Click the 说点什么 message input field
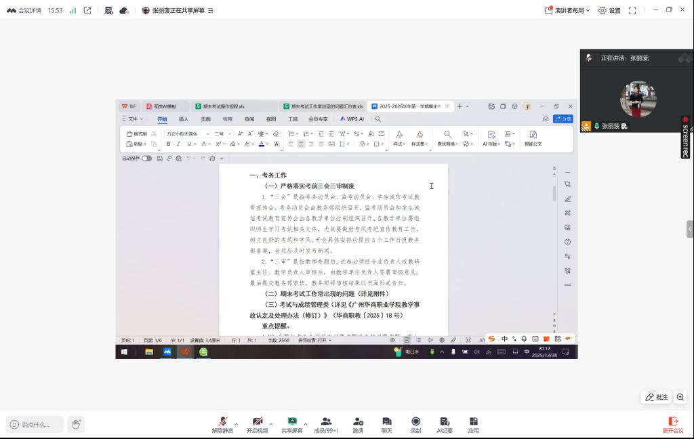The height and width of the screenshot is (439, 694). 35,425
